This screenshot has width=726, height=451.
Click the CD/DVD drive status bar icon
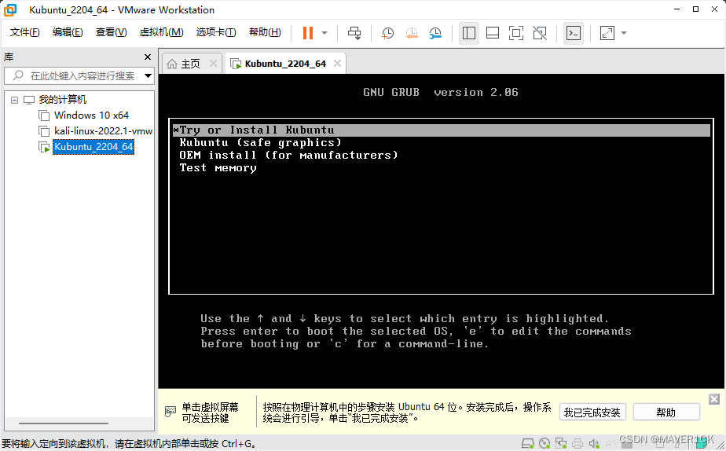tap(545, 444)
